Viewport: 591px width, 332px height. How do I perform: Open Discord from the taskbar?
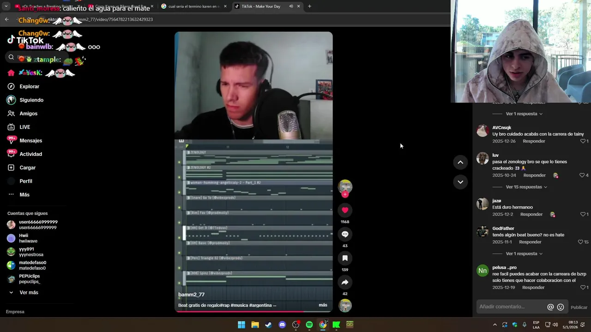282,325
